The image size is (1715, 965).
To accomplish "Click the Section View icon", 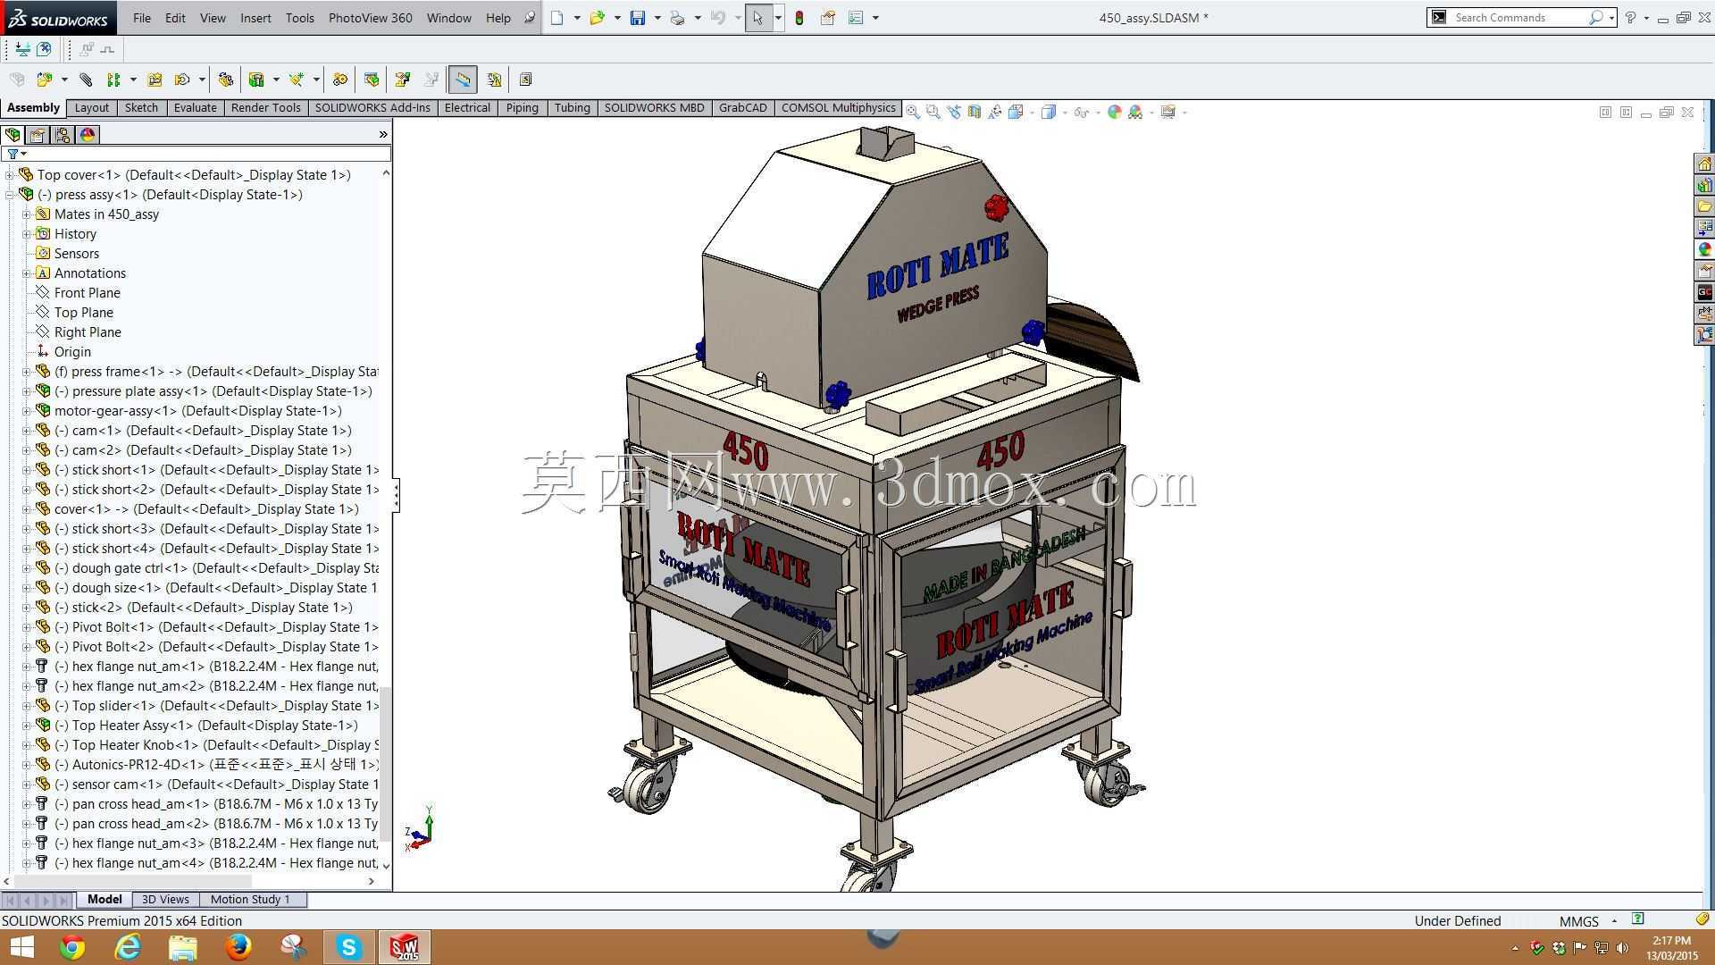I will click(x=975, y=112).
